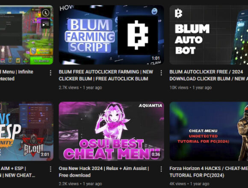Image resolution: width=248 pixels, height=188 pixels.
Task: Open title BLUM FREE AUTOCLICKER FARMING
Action: pyautogui.click(x=106, y=75)
